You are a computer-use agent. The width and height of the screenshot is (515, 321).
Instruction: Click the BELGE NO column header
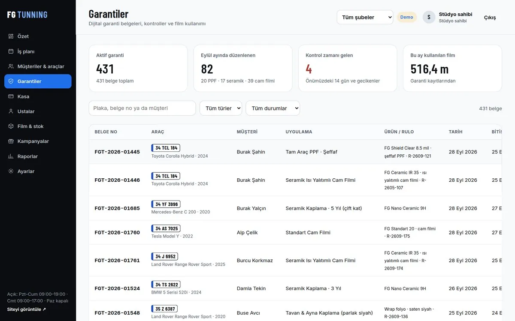[x=106, y=132]
